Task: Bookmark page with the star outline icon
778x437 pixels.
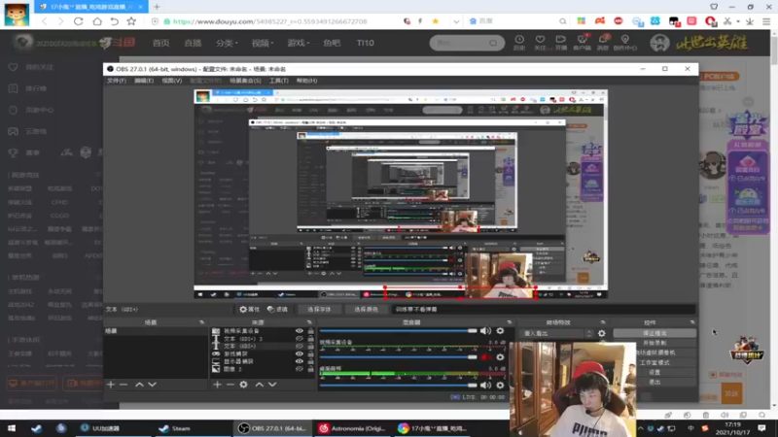Action: click(131, 21)
